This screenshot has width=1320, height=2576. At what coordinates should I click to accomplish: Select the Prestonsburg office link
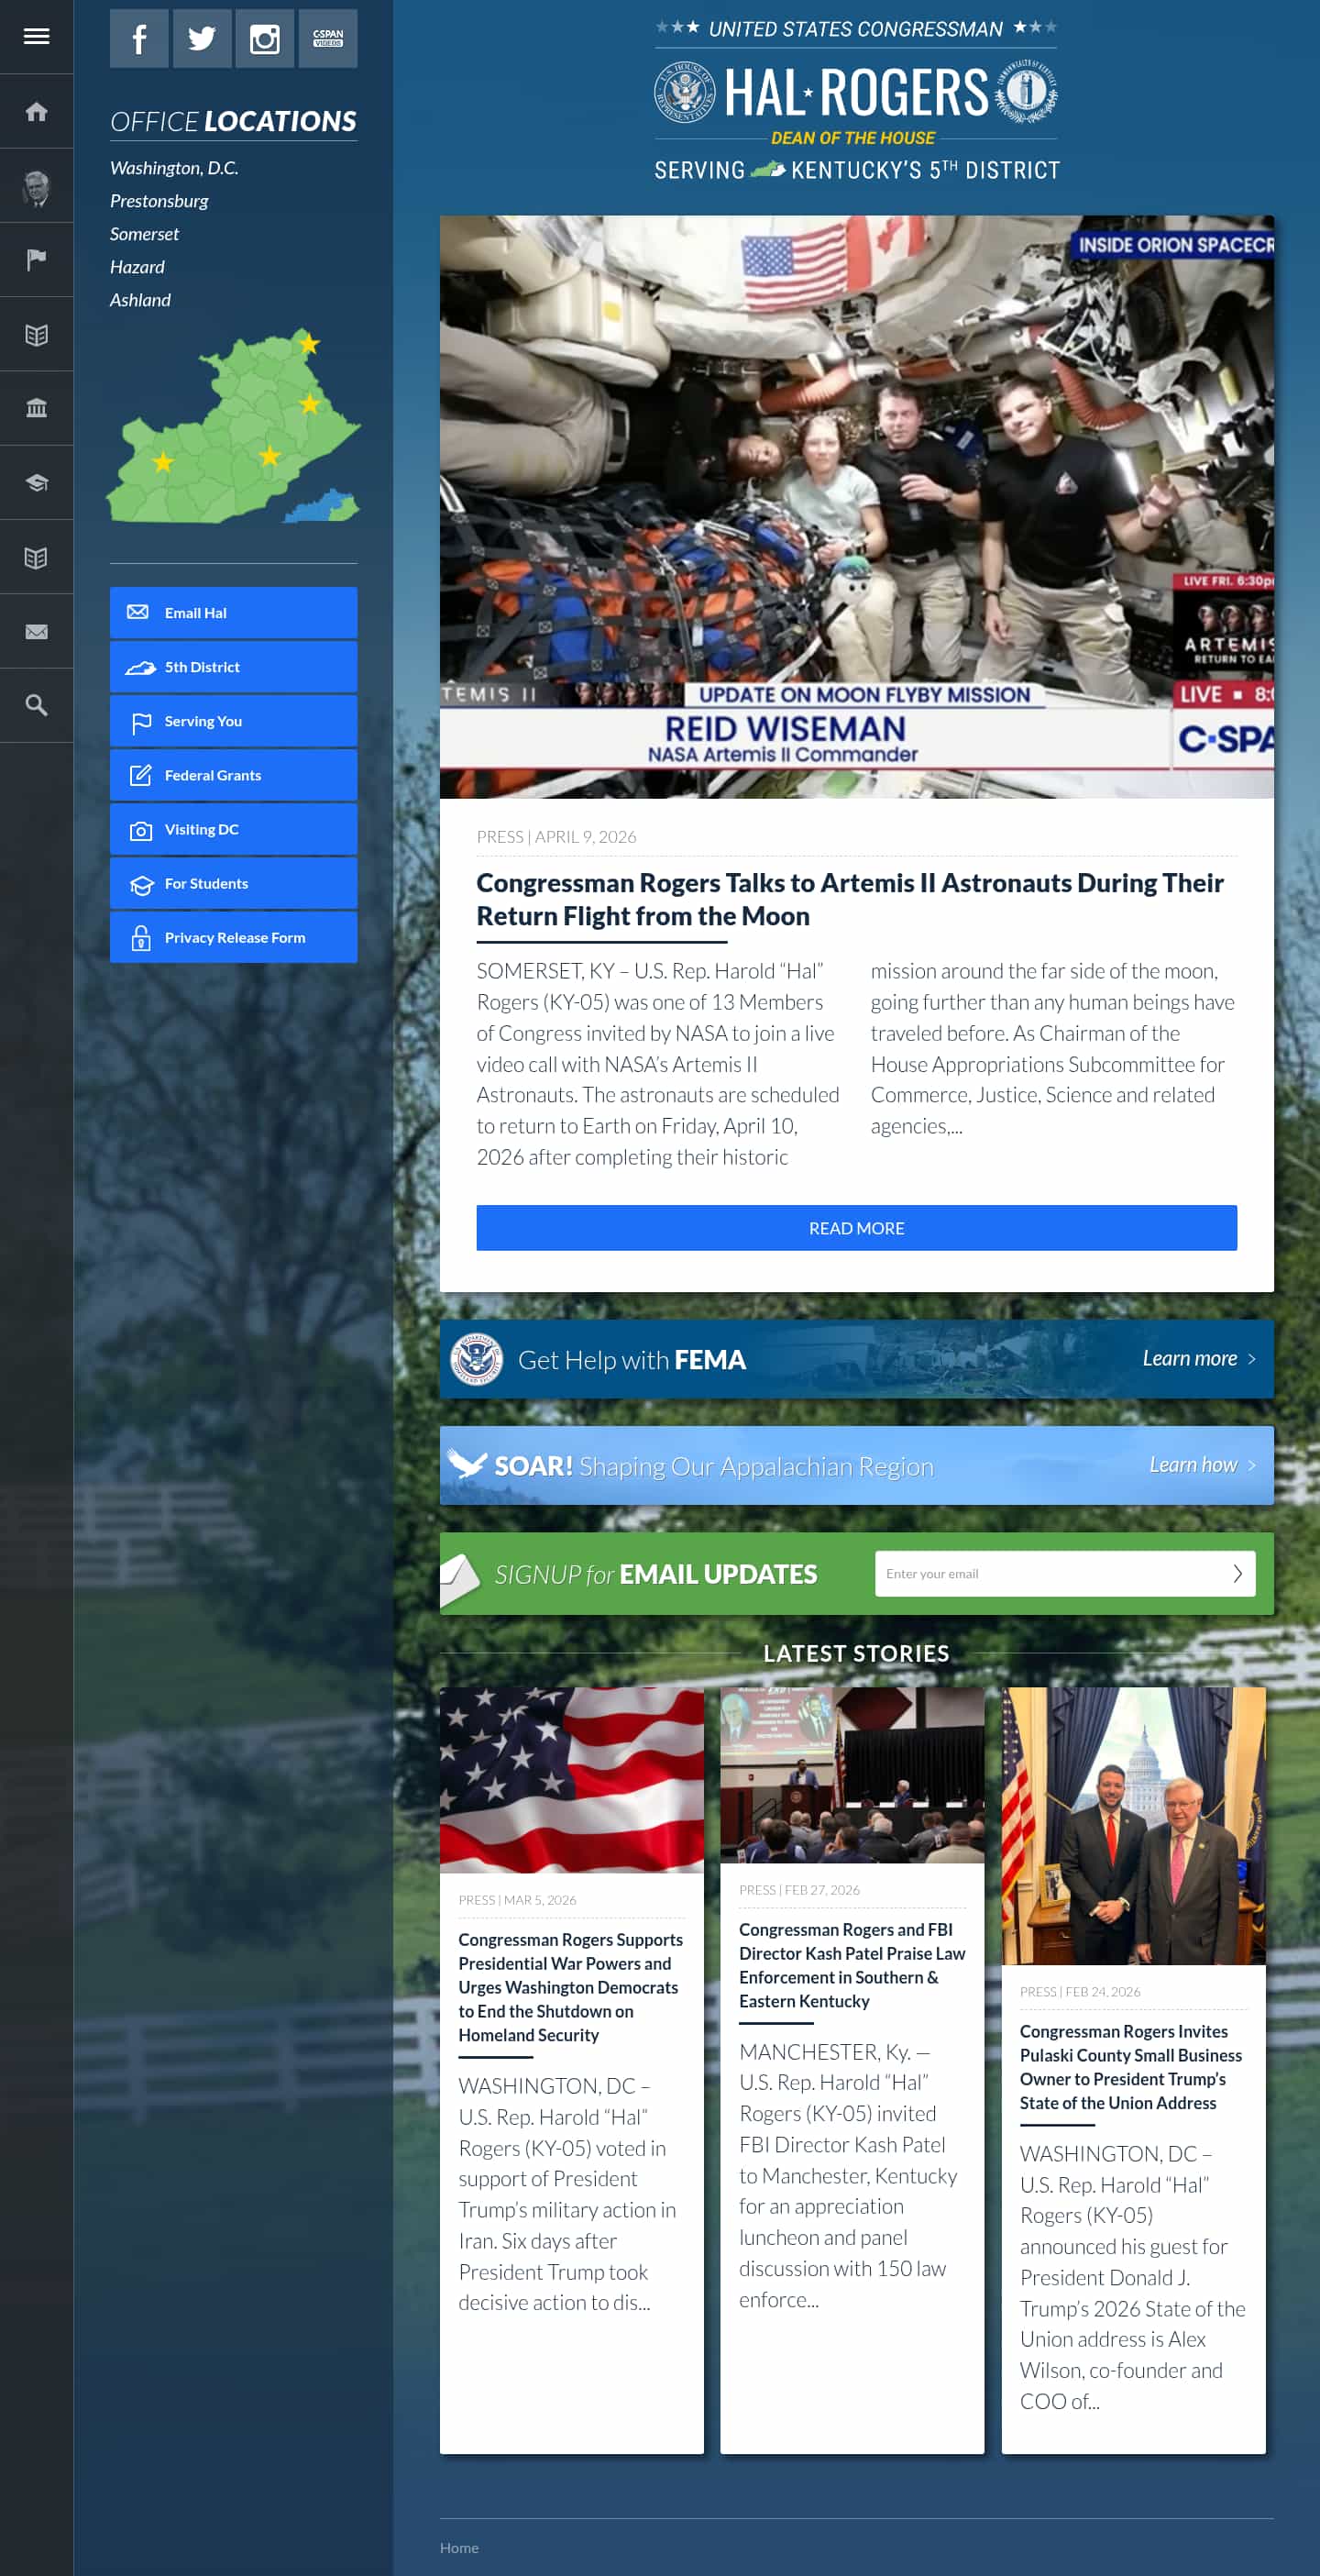coord(159,201)
